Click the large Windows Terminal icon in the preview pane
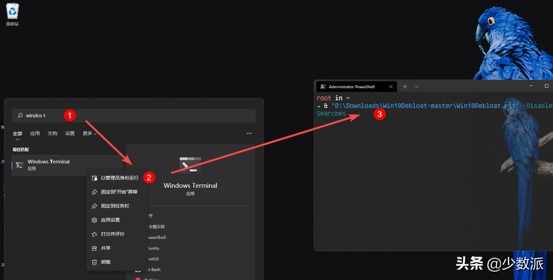The width and height of the screenshot is (553, 280). tap(191, 165)
